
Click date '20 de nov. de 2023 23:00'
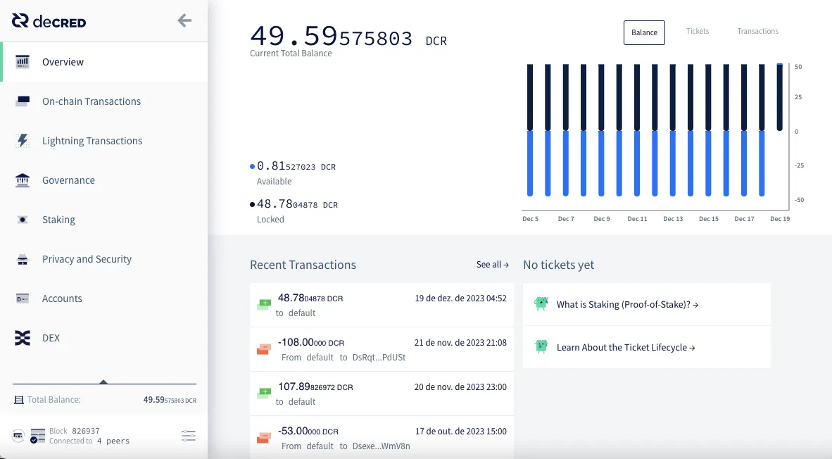pos(460,386)
